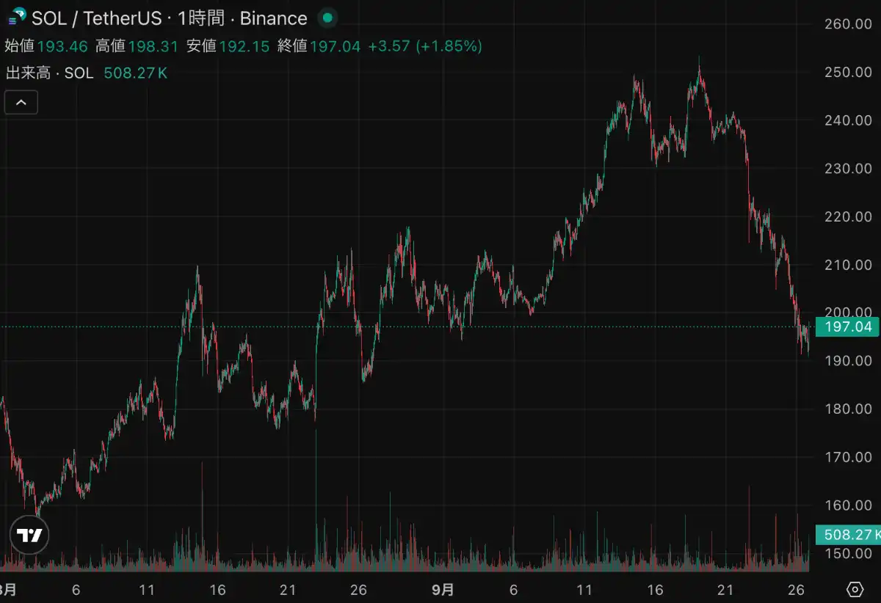Click the 170.00 price axis label
Viewport: 881px width, 603px height.
(x=848, y=457)
